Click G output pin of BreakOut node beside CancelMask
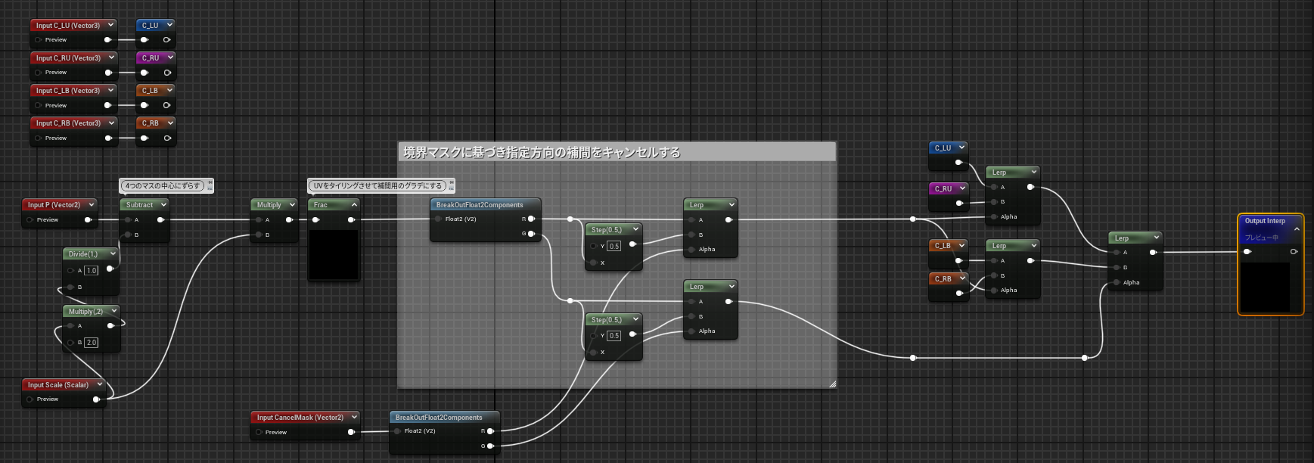Screen dimensions: 1314x463 (x=490, y=446)
